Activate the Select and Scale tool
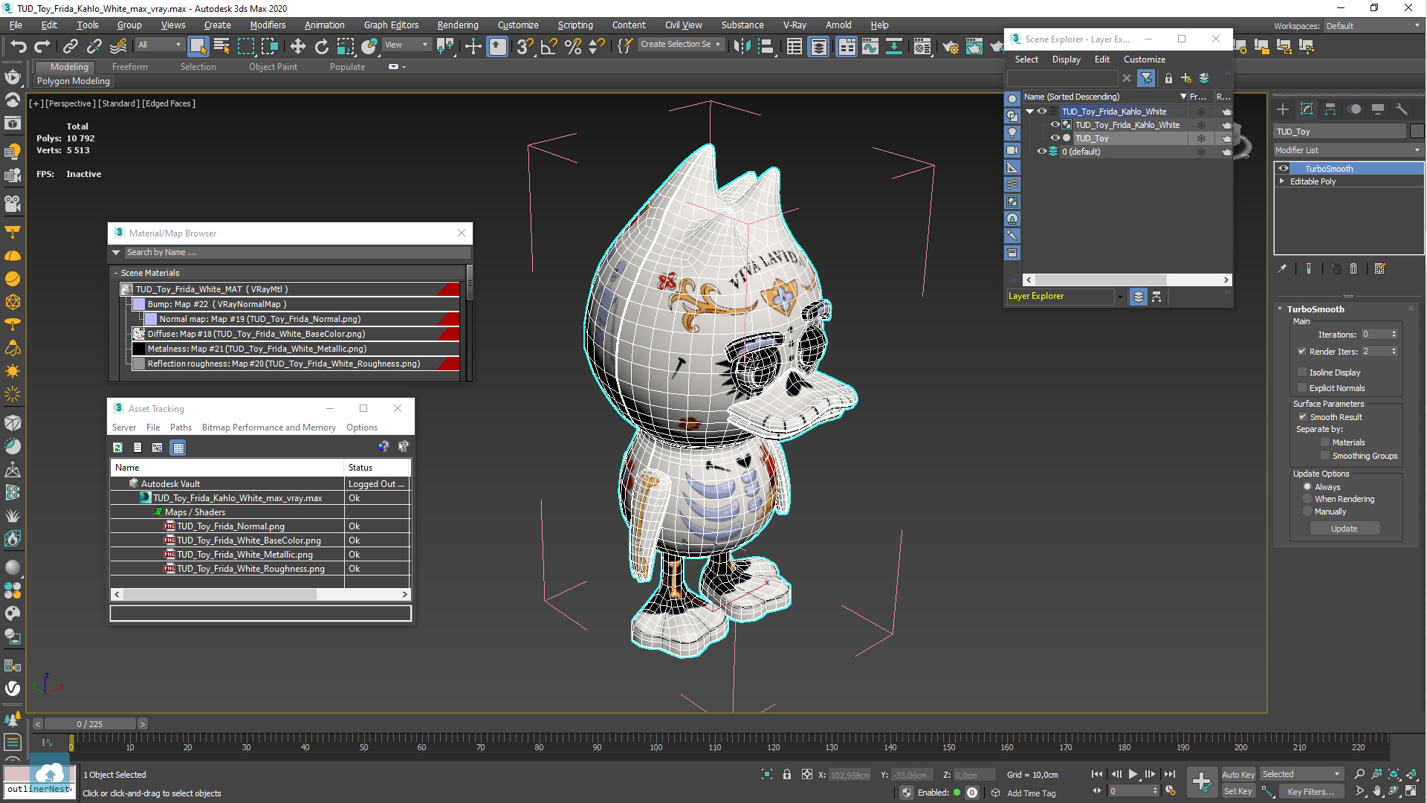The height and width of the screenshot is (803, 1427). pos(346,46)
